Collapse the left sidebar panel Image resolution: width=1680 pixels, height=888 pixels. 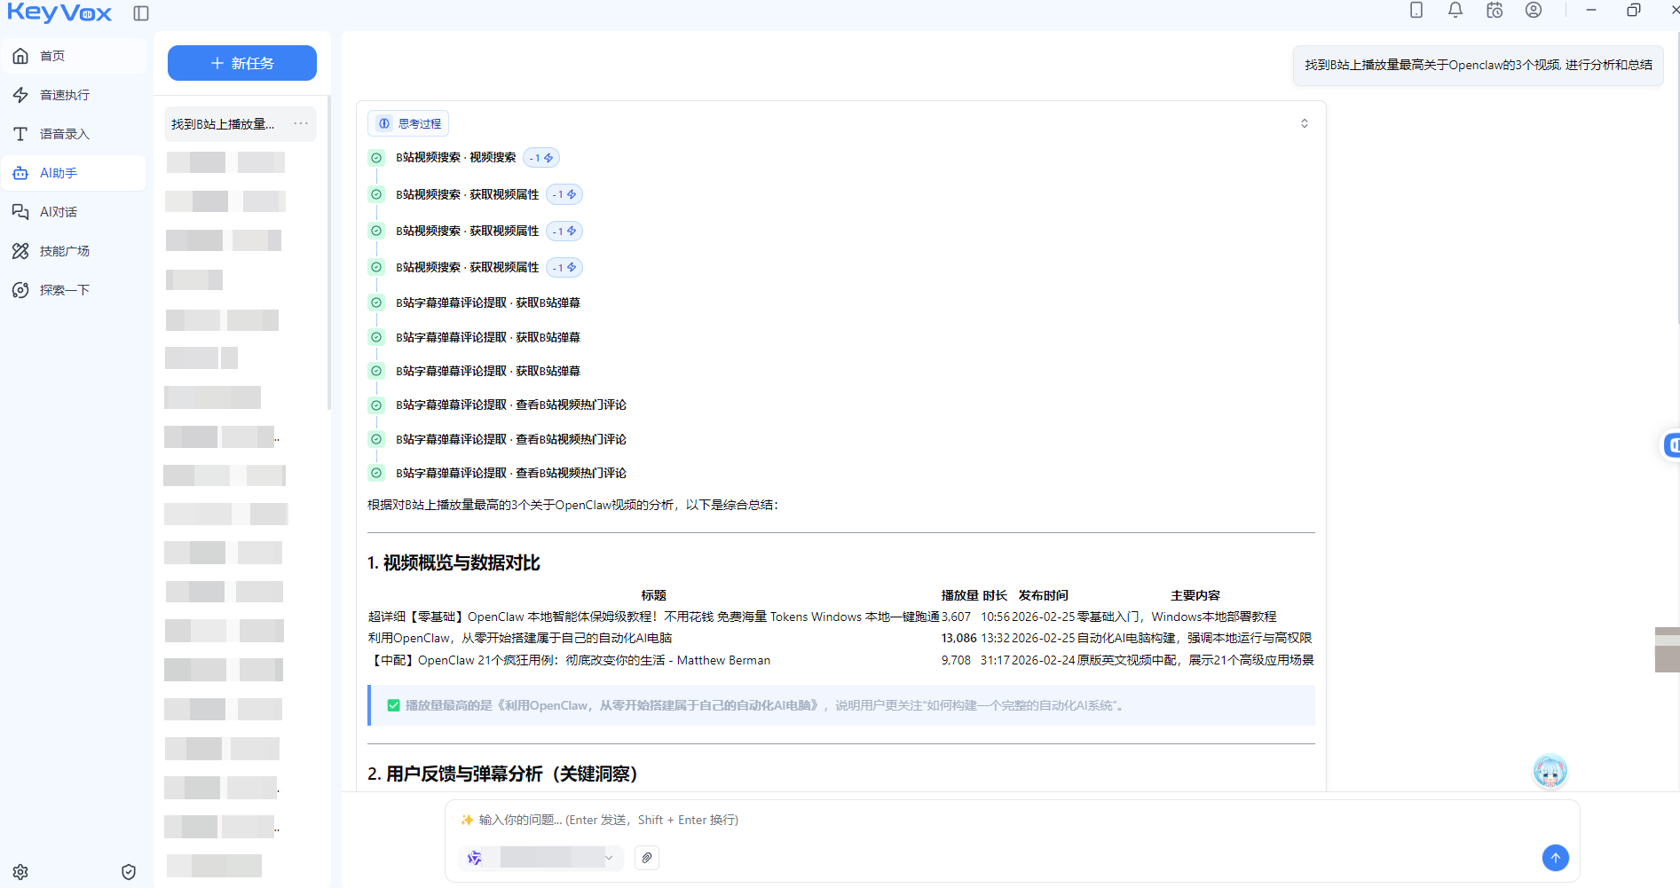click(141, 13)
